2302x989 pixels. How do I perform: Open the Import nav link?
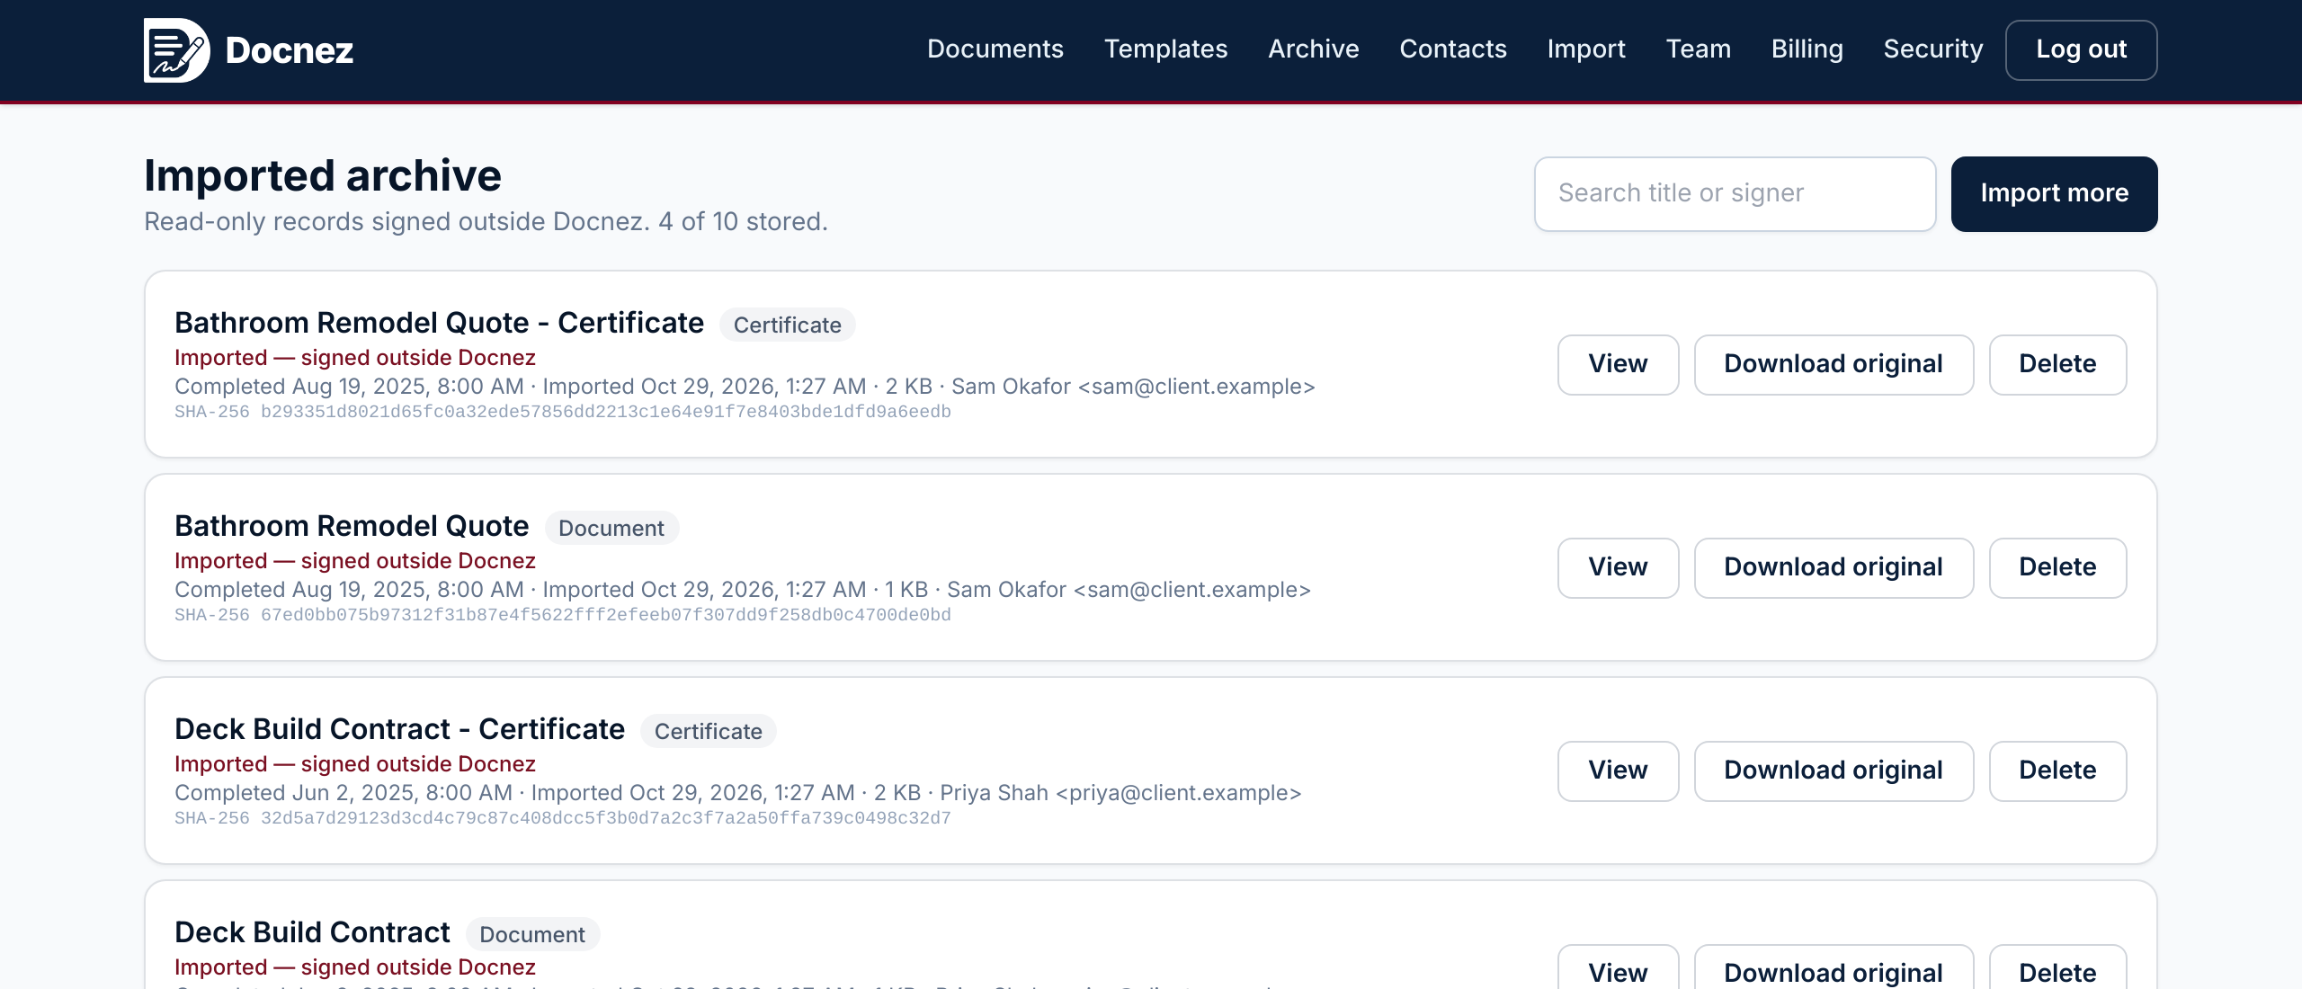[1586, 49]
